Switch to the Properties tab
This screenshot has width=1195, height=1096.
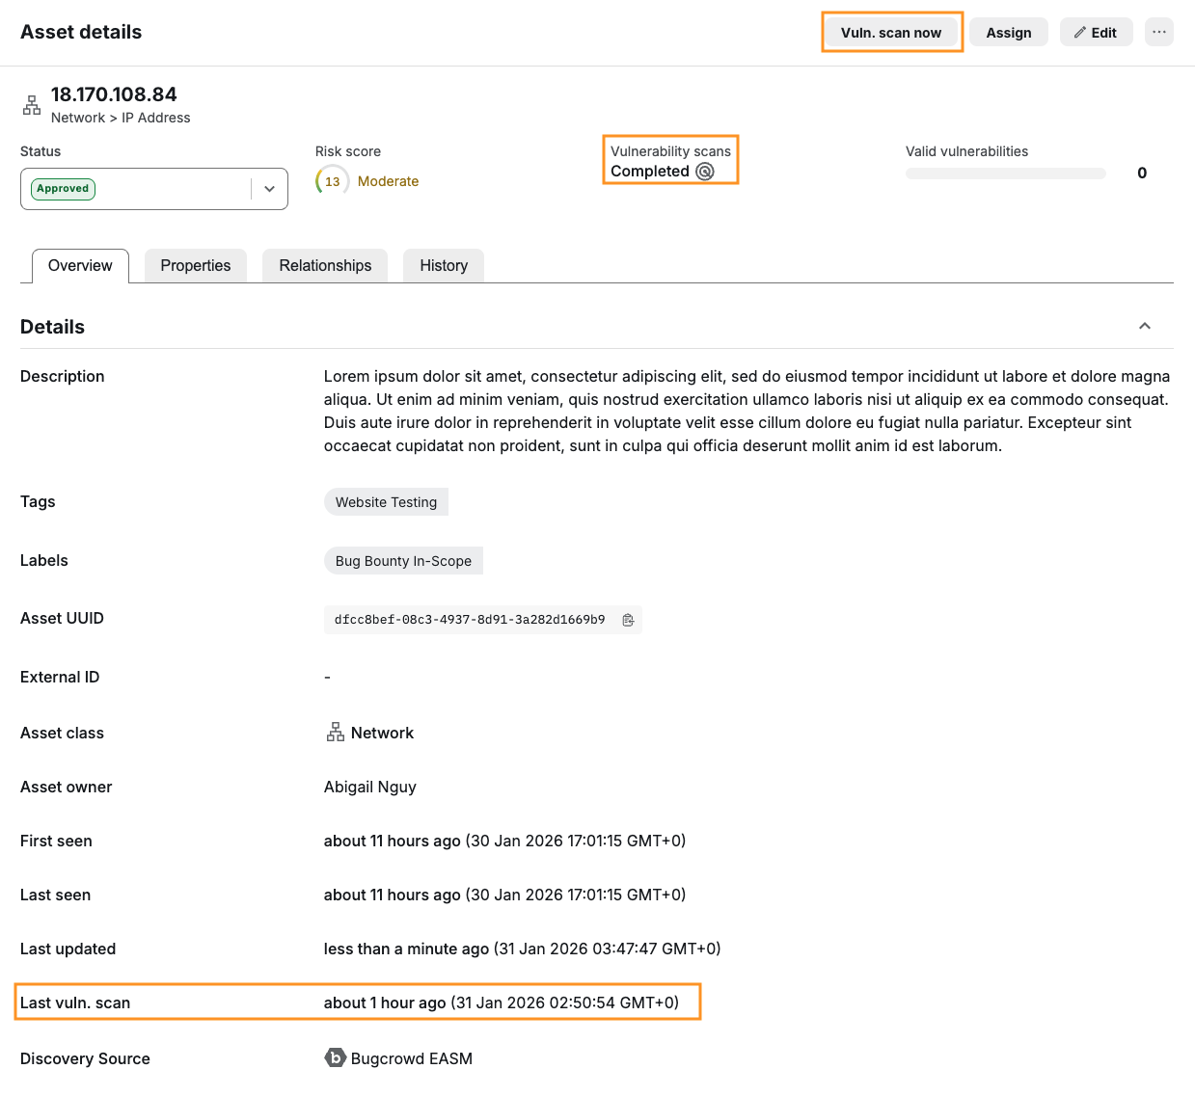point(195,265)
